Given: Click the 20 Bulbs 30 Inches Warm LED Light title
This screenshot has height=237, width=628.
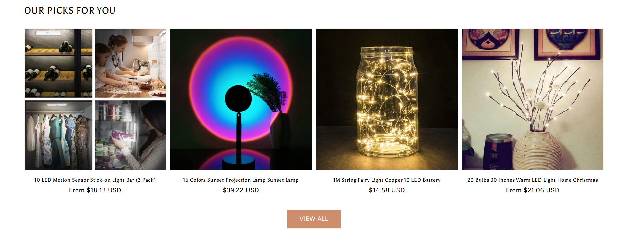Looking at the screenshot, I should 533,180.
